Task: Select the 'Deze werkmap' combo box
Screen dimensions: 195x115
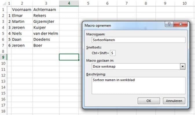Action: (135, 66)
